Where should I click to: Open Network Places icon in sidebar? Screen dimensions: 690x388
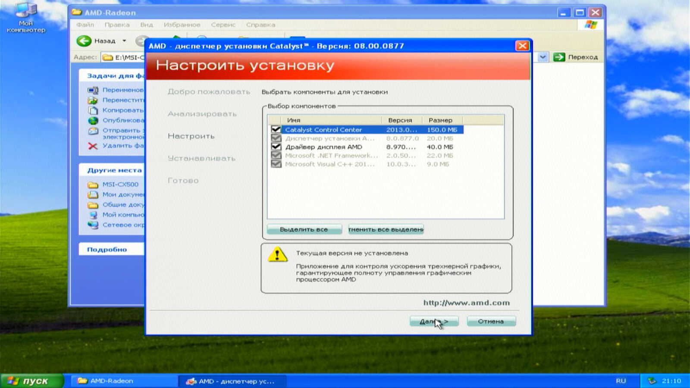[x=93, y=225]
